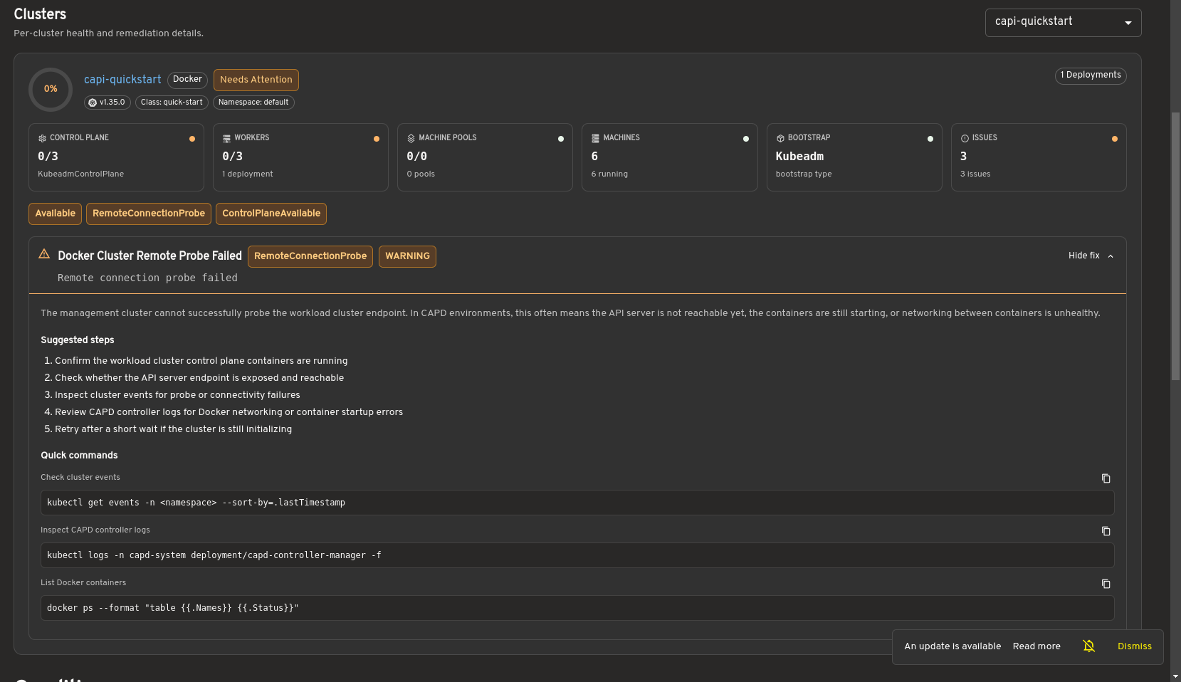Screen dimensions: 1181x682
Task: Click the Read more link in update notice
Action: (1036, 646)
